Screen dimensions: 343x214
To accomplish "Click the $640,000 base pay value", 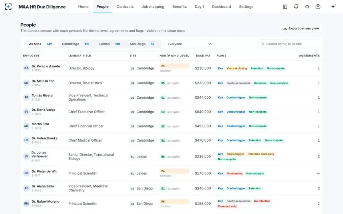I will coord(203,112).
